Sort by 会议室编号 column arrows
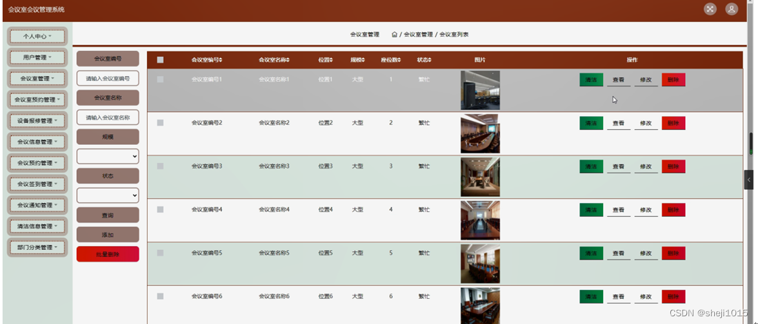This screenshot has height=324, width=758. click(x=221, y=60)
